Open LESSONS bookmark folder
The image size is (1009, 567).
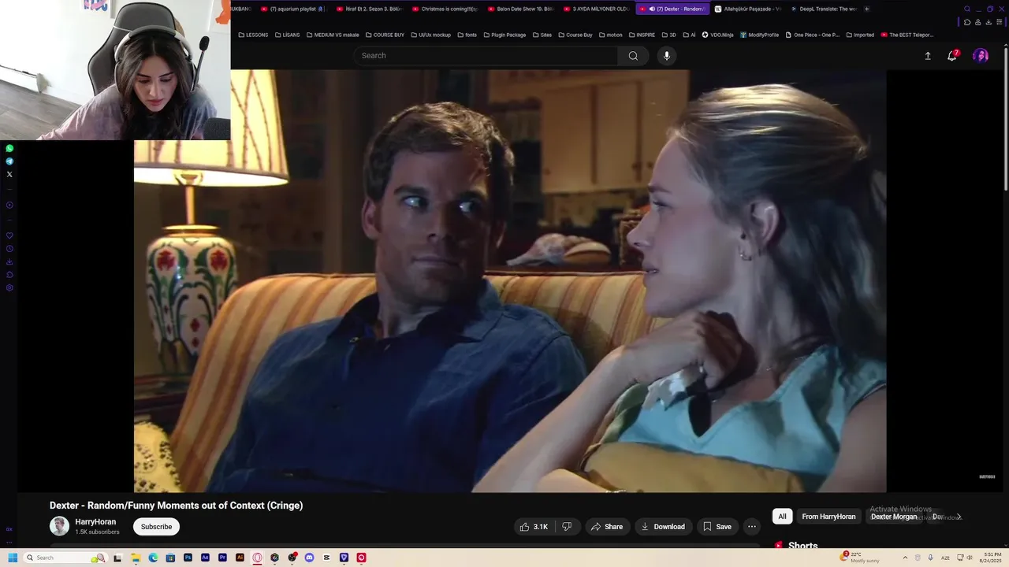253,35
